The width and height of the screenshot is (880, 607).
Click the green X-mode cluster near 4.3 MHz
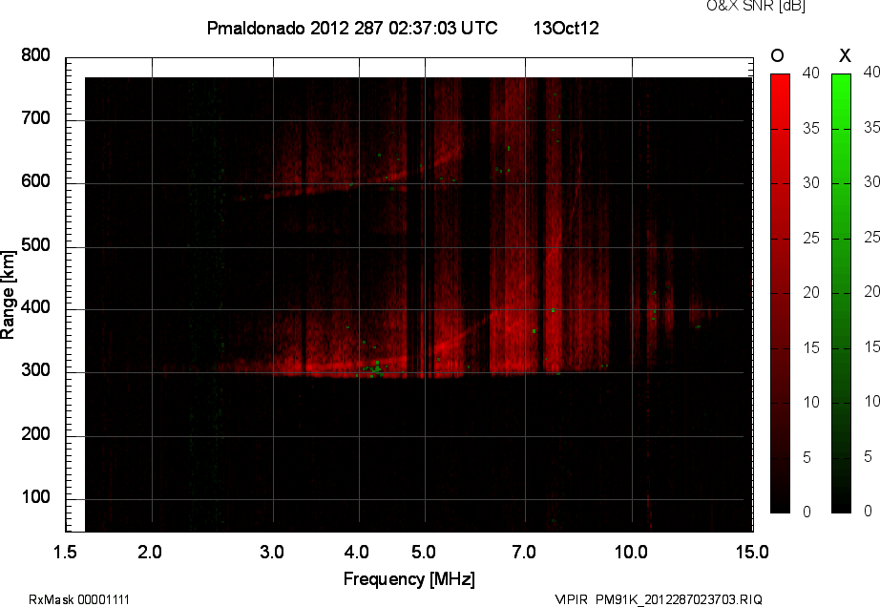point(375,368)
